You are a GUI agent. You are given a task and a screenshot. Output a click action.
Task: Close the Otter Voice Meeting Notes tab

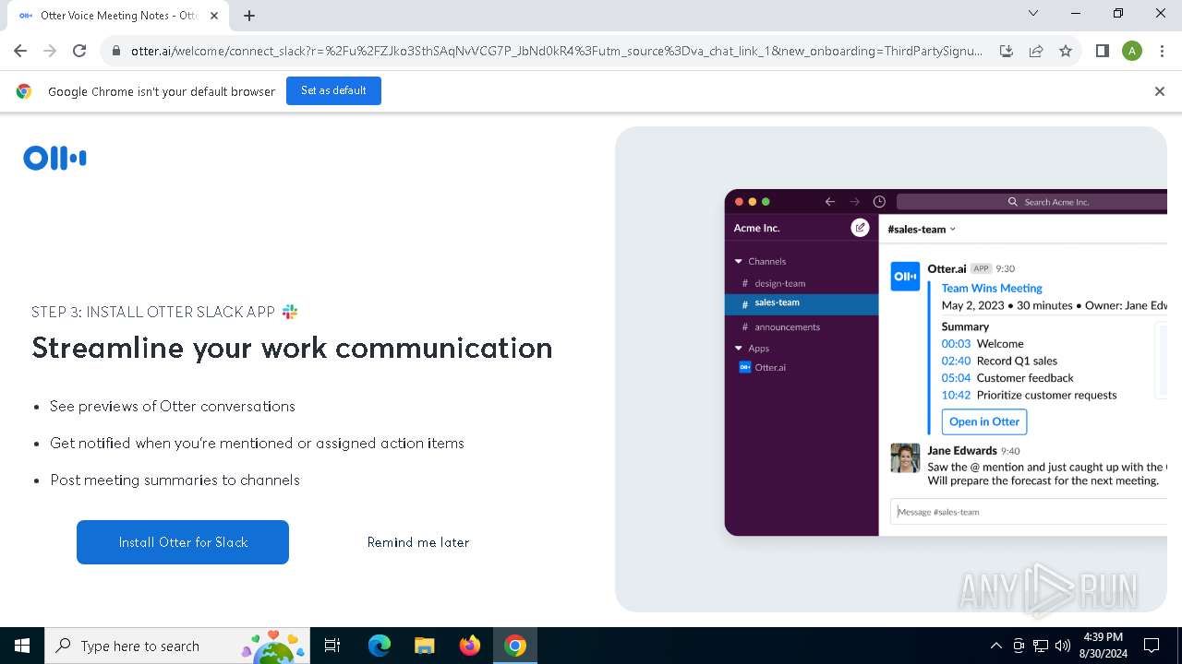214,16
